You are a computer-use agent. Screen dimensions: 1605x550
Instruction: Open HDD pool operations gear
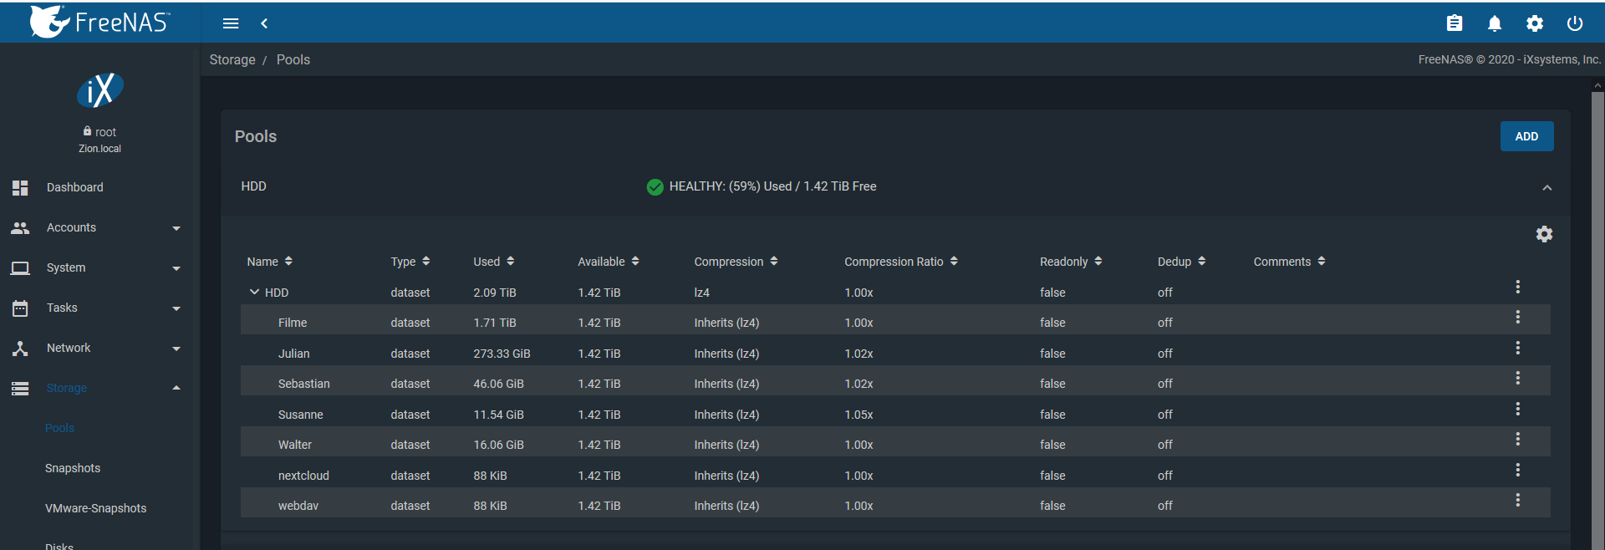(1544, 234)
